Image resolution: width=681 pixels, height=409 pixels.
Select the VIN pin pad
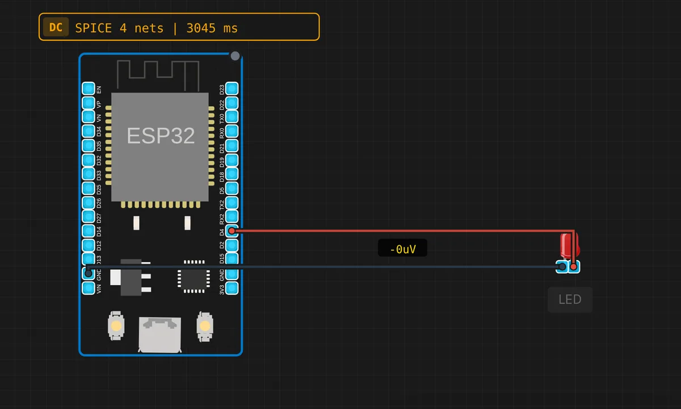tap(89, 288)
